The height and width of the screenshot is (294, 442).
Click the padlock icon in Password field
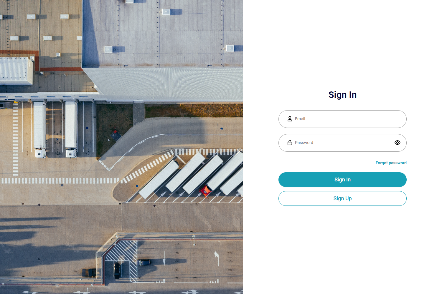click(x=290, y=143)
